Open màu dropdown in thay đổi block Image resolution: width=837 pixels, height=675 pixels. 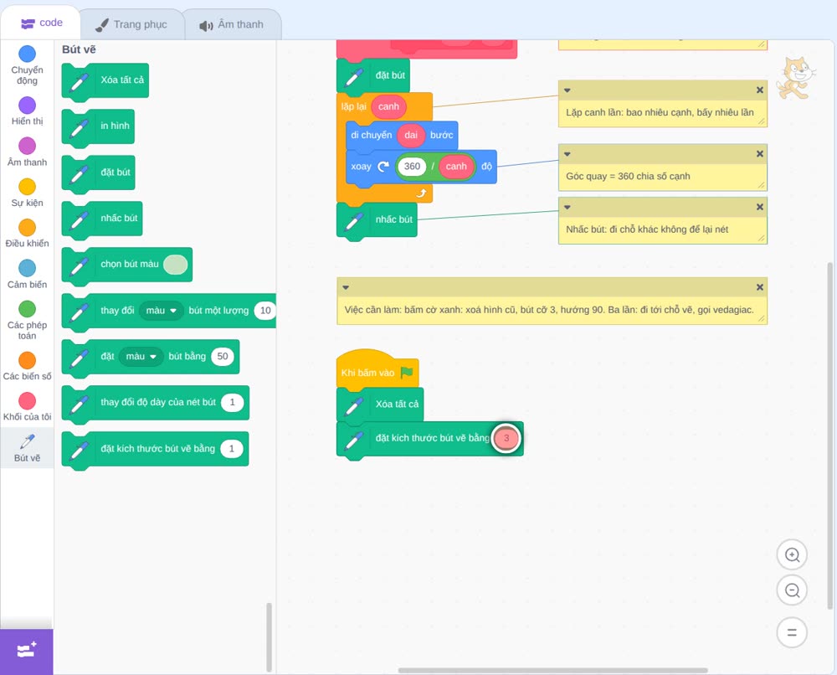click(162, 310)
